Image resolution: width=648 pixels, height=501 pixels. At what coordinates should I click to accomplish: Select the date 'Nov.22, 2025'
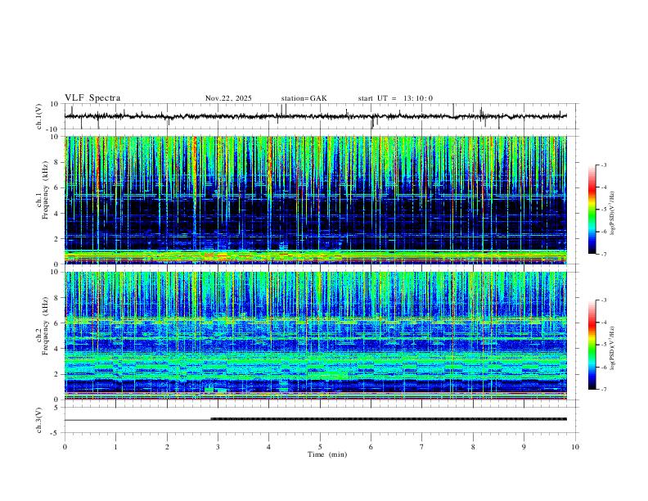(x=228, y=98)
